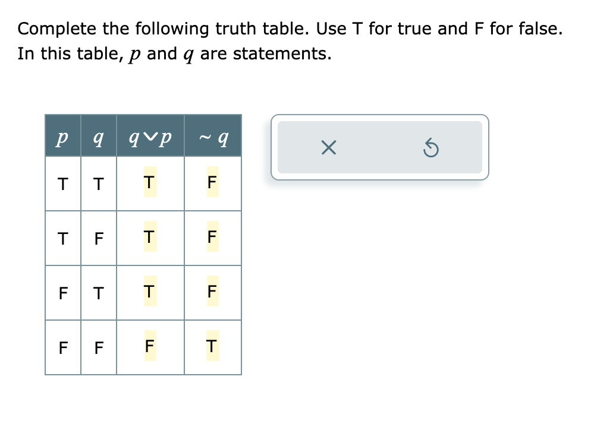Toggle the F answer in row three ~q column
The width and height of the screenshot is (616, 424).
tap(211, 292)
